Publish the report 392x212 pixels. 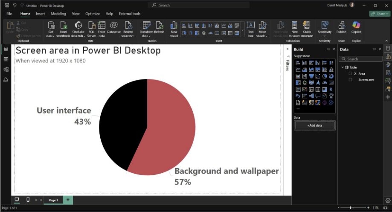[x=341, y=27]
